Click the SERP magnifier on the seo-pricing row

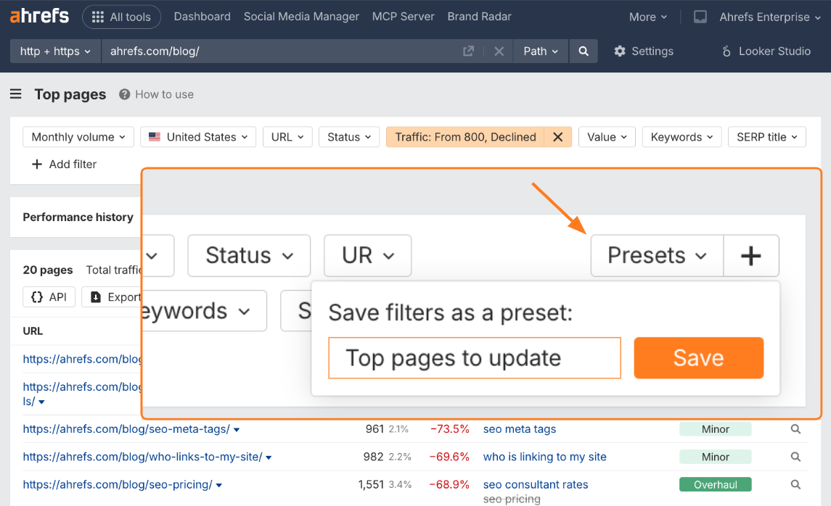pyautogui.click(x=795, y=484)
